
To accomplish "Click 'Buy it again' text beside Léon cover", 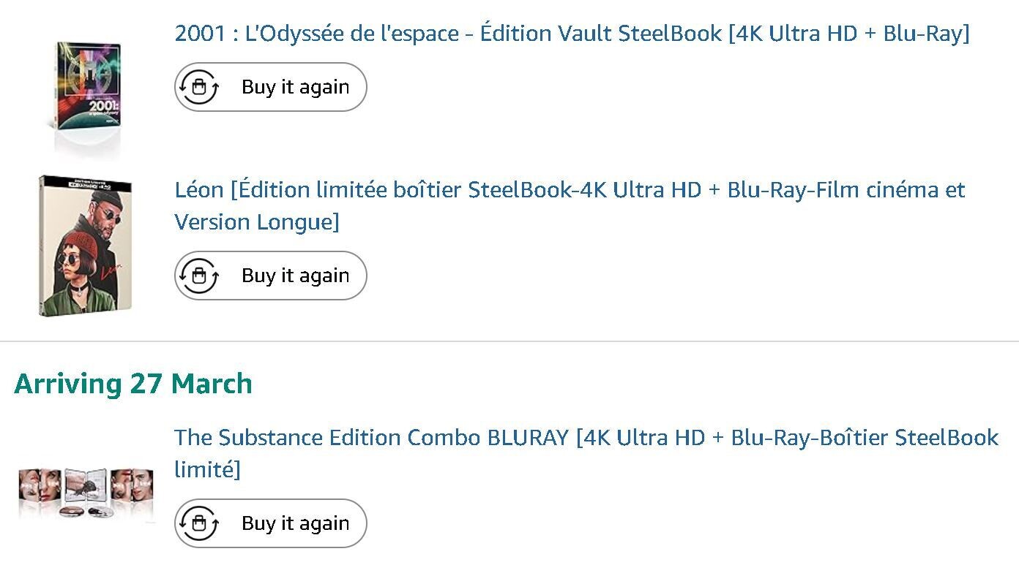I will tap(295, 276).
